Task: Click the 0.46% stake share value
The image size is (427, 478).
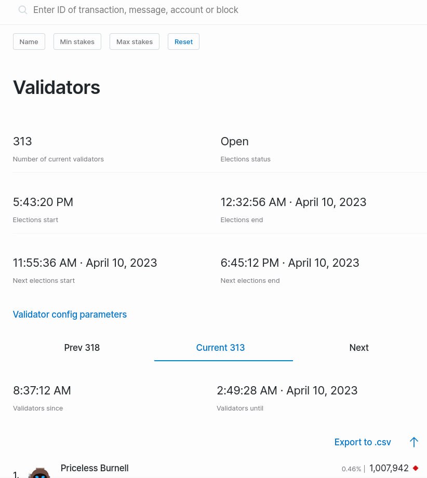Action: click(x=351, y=469)
